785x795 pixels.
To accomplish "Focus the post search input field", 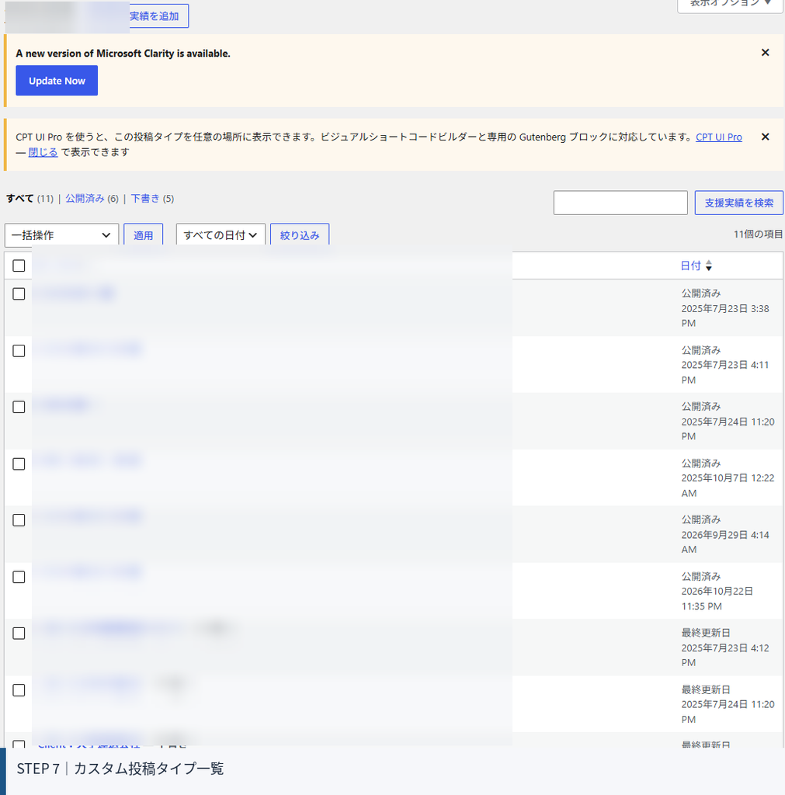I will coord(620,203).
